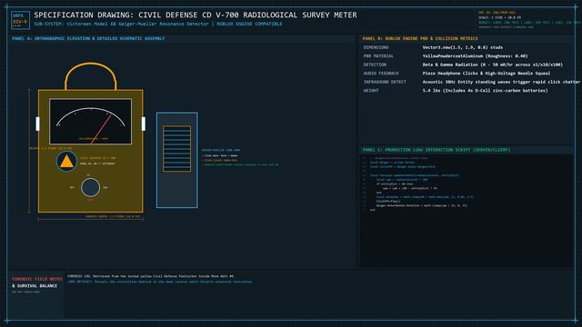Click the Beta & Gamma Radiation value
Screen dimensions: 582x327
coord(493,64)
